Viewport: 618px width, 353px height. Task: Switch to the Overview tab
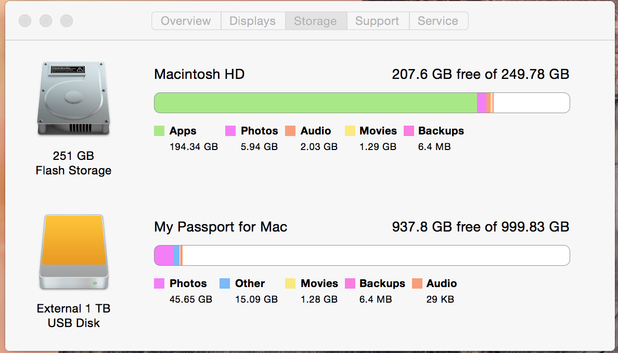click(x=186, y=21)
